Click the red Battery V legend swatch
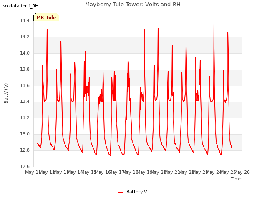Image resolution: width=267 pixels, height=200 pixels. coord(120,192)
